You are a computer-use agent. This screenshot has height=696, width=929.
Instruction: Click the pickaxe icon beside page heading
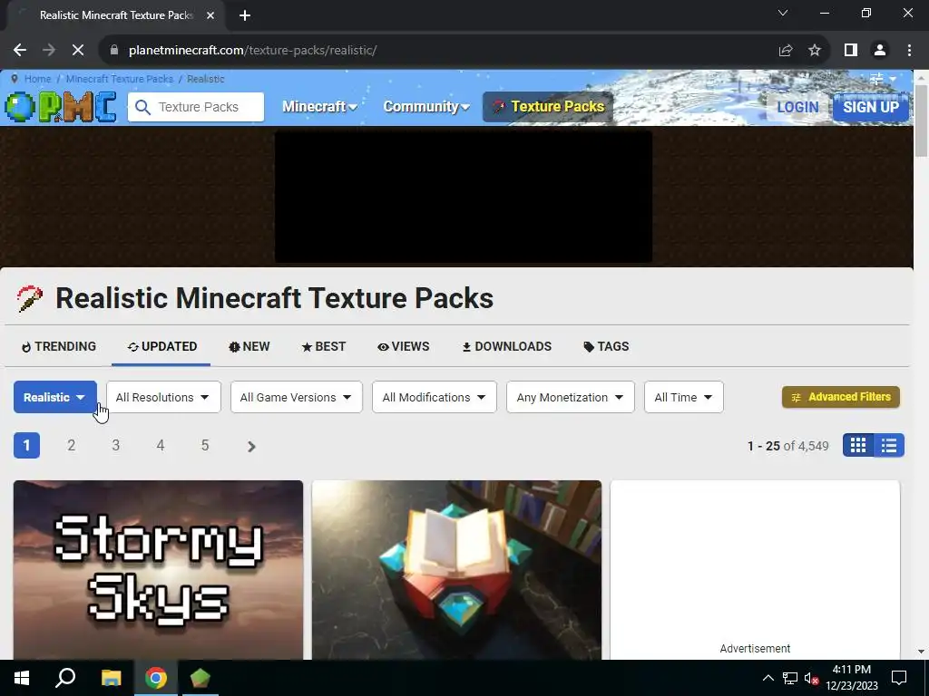pos(30,298)
